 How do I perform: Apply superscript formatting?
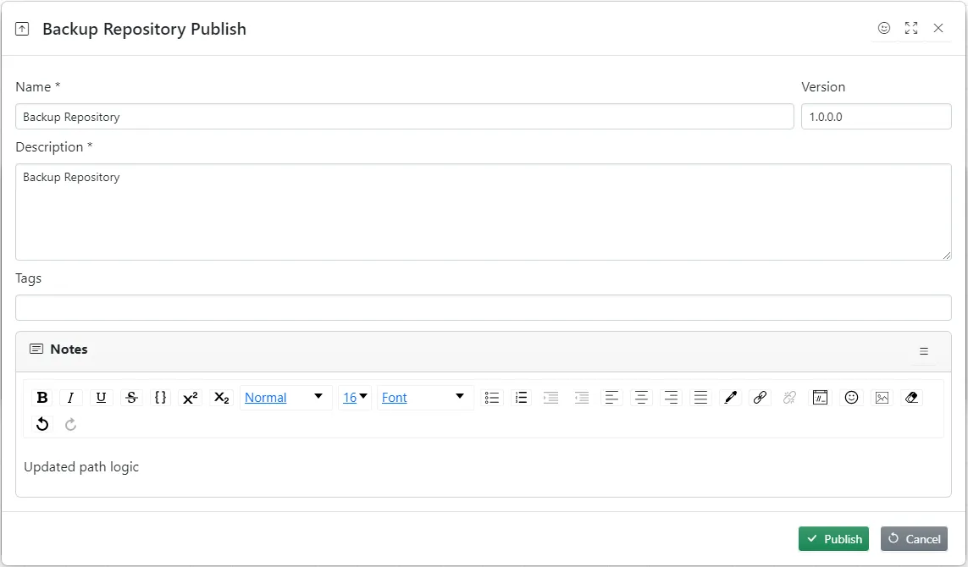(191, 397)
